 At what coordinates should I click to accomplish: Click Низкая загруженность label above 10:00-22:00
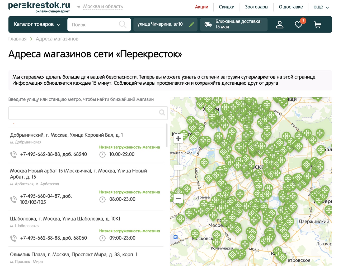pyautogui.click(x=129, y=147)
